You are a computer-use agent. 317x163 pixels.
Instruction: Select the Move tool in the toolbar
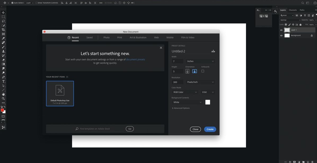pyautogui.click(x=3, y=12)
